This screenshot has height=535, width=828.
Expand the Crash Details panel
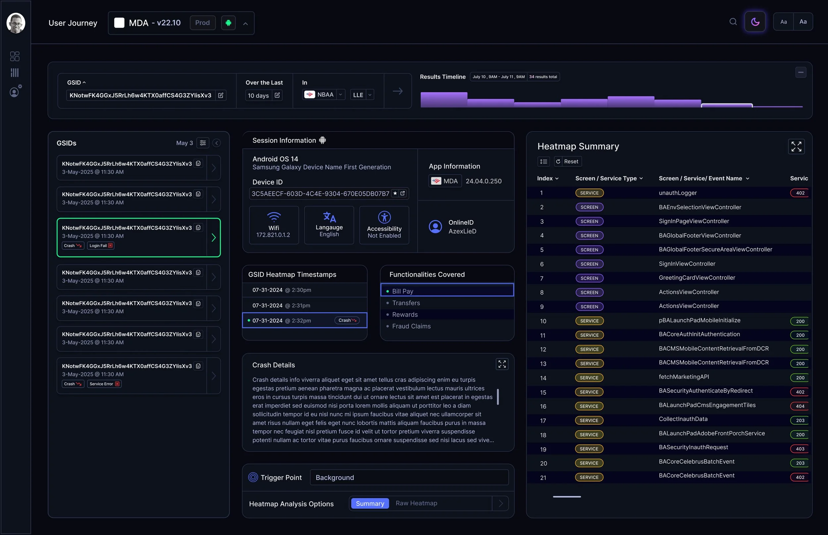[502, 364]
